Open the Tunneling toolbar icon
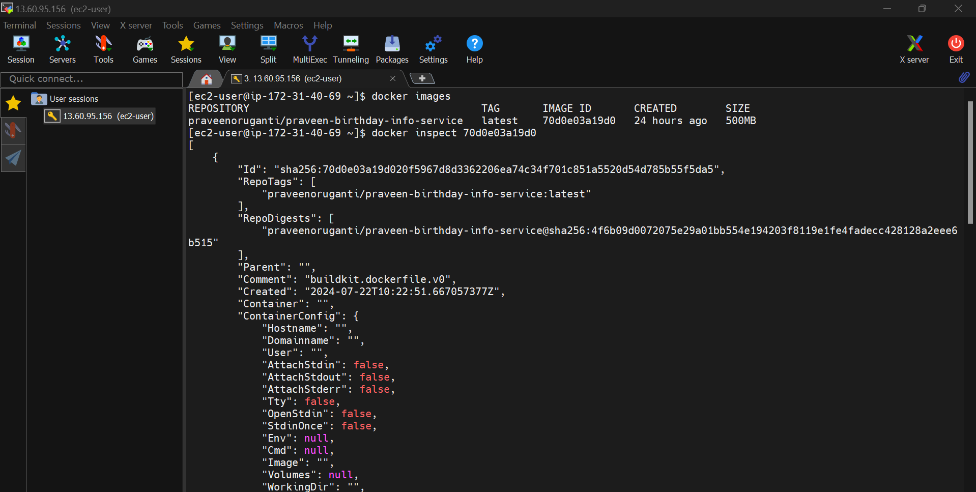The height and width of the screenshot is (492, 976). pos(351,49)
